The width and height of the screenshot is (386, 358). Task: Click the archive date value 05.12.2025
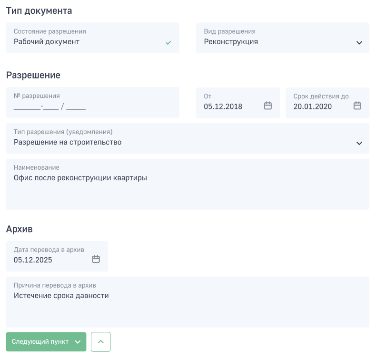coord(33,260)
